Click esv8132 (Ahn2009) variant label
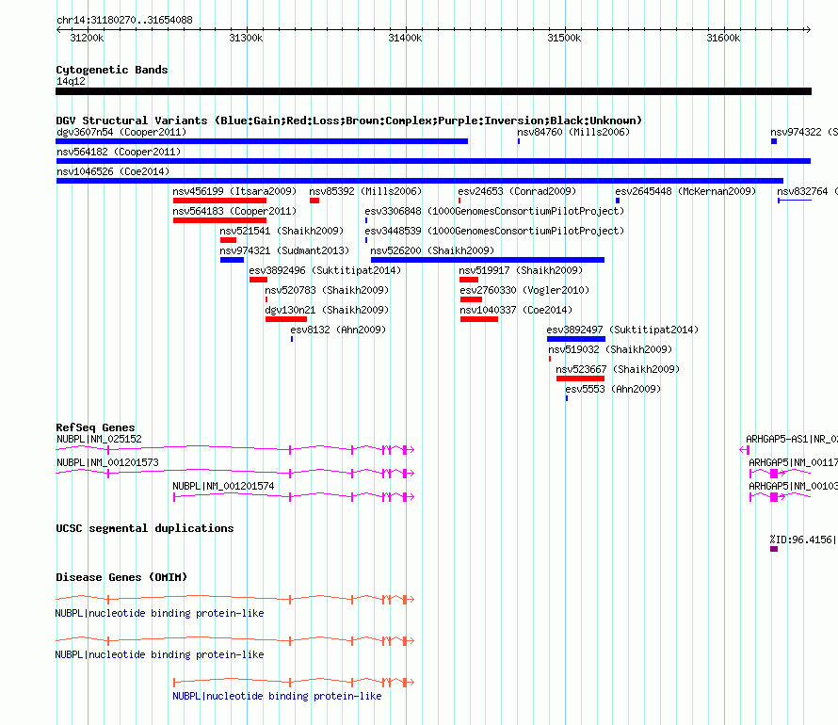The height and width of the screenshot is (725, 838). 338,330
